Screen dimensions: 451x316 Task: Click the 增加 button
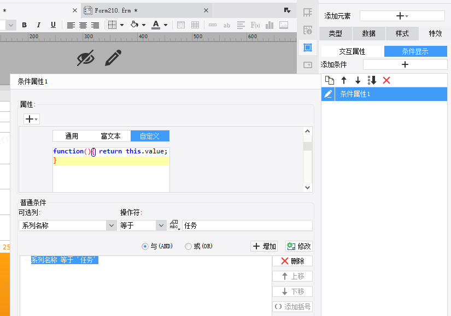click(264, 246)
